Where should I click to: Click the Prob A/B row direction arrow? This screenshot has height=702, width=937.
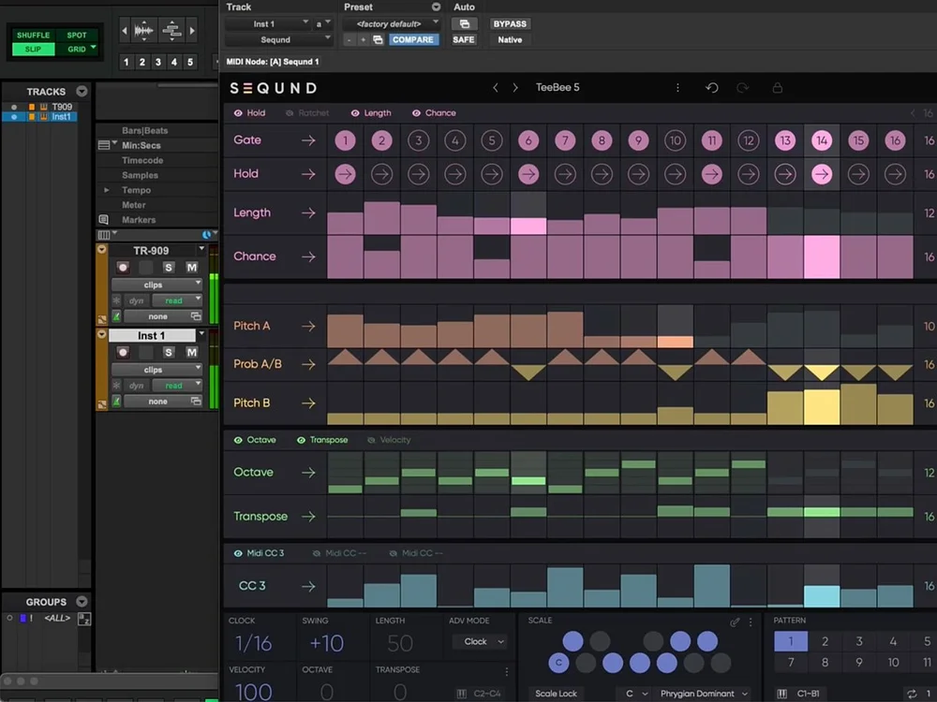pos(308,364)
